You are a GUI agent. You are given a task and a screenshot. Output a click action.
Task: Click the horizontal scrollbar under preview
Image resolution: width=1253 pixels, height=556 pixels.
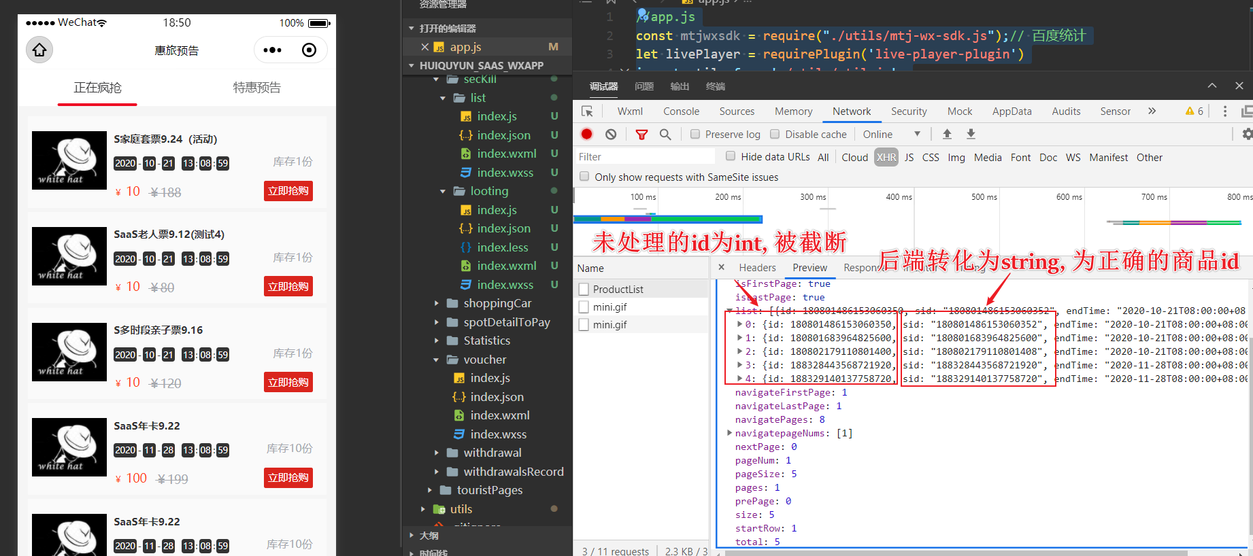[x=956, y=553]
